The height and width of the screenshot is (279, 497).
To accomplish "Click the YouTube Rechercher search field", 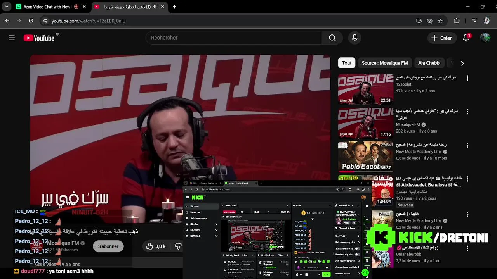I will click(234, 38).
